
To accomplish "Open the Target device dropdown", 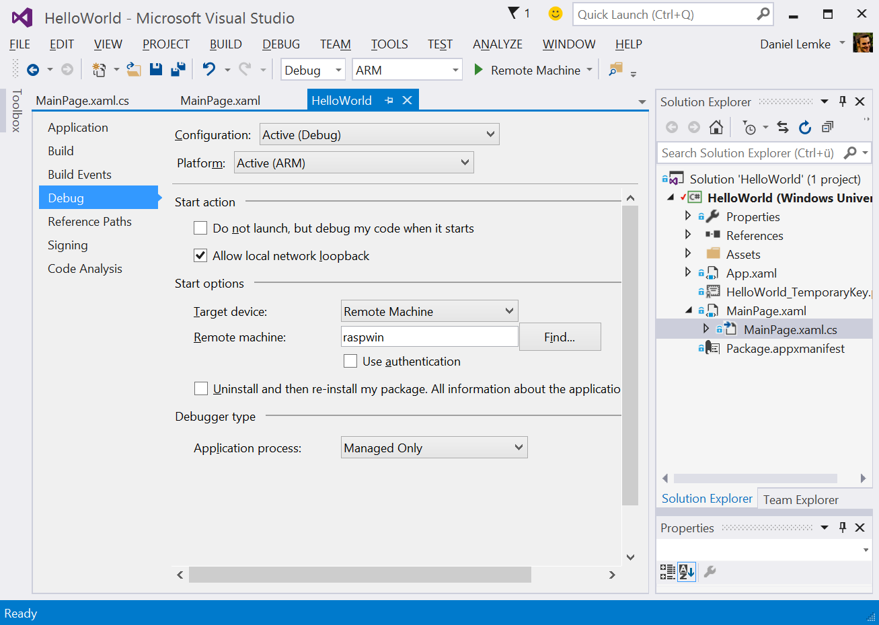I will click(x=430, y=311).
